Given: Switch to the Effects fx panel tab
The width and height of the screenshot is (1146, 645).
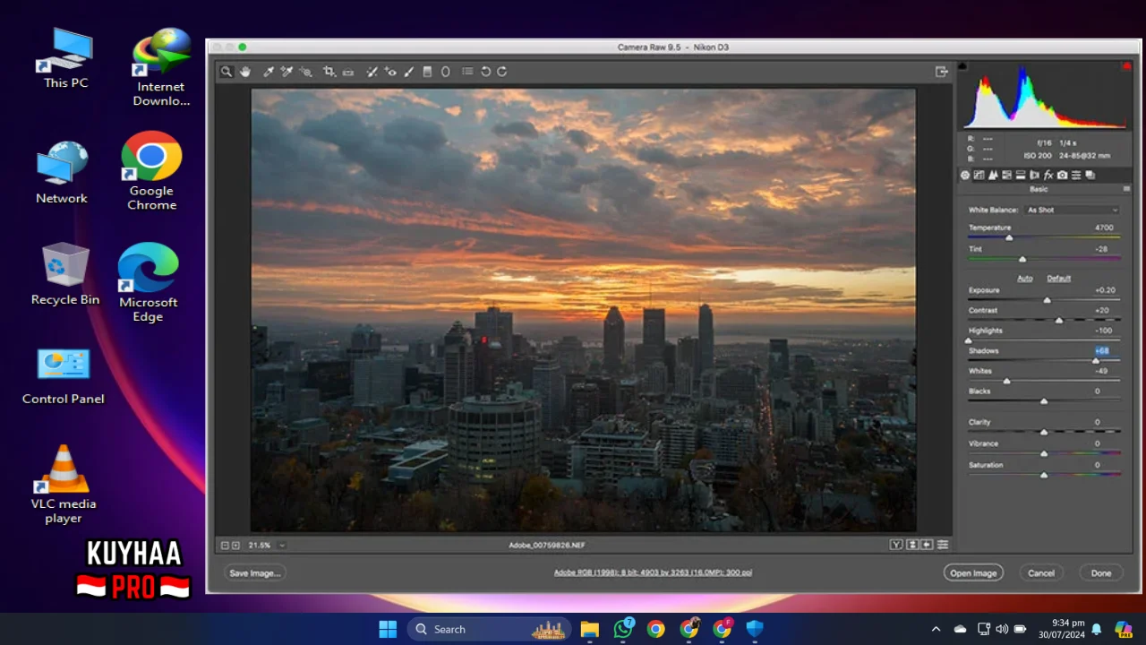Looking at the screenshot, I should (x=1048, y=175).
